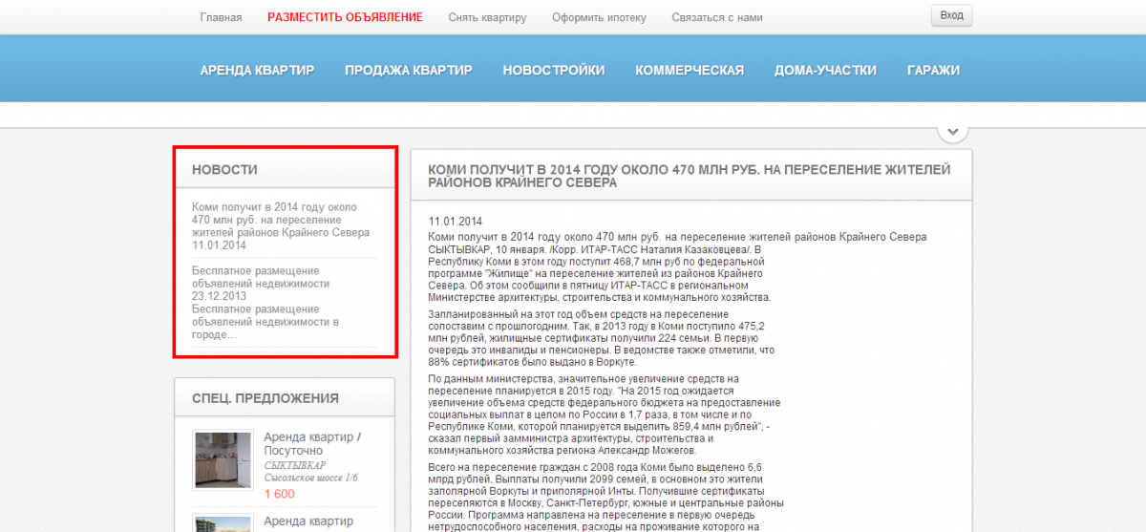Click the news date 23.12.2013
1146x532 pixels.
[x=219, y=296]
